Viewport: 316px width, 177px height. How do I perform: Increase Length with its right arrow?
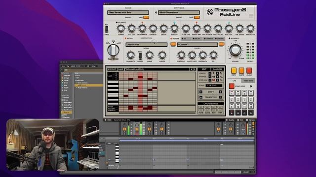pos(217,73)
